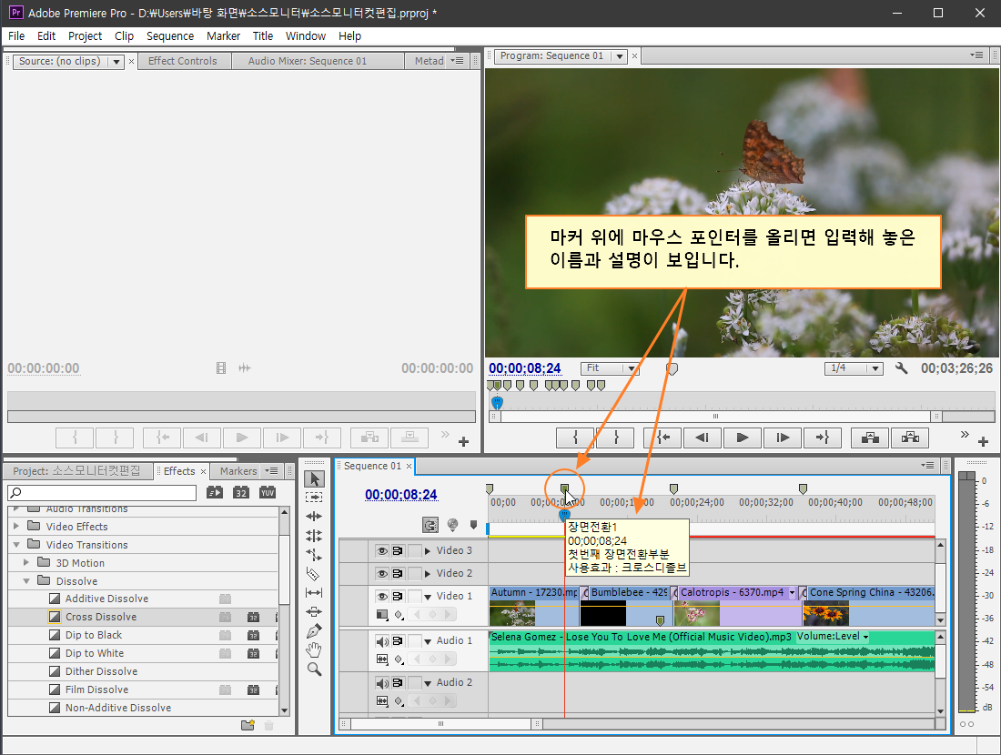Select the Cross Dissolve transition
Image resolution: width=1001 pixels, height=755 pixels.
(x=145, y=617)
